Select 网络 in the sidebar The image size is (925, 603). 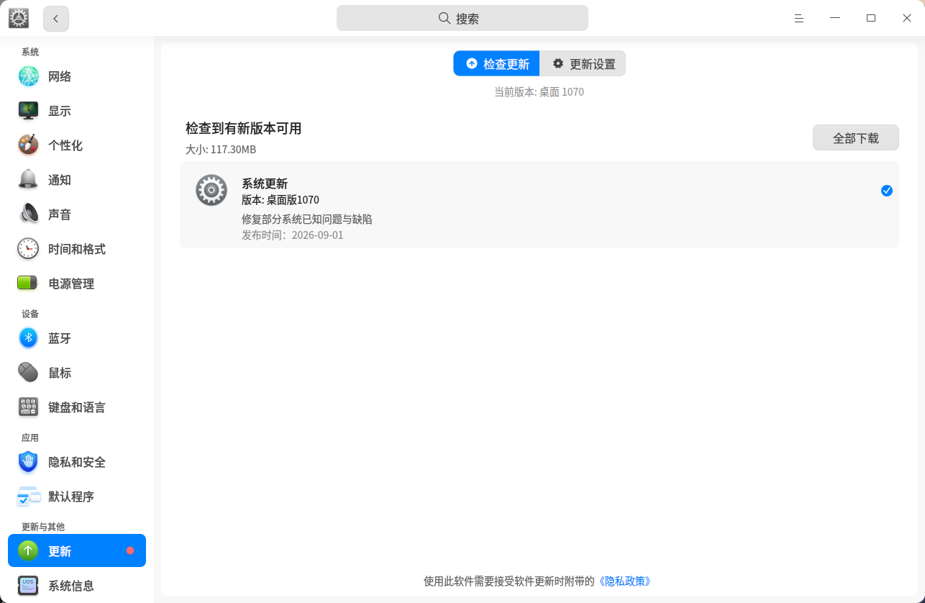coord(77,76)
